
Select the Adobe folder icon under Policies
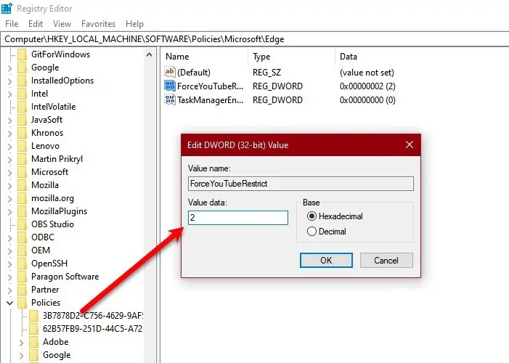click(33, 342)
